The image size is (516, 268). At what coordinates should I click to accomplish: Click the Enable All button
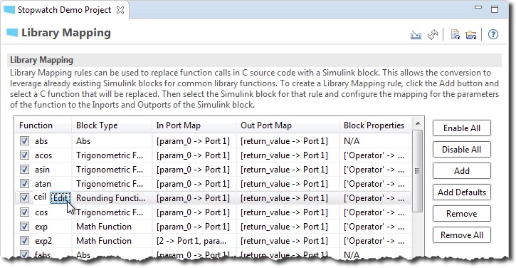coord(462,128)
